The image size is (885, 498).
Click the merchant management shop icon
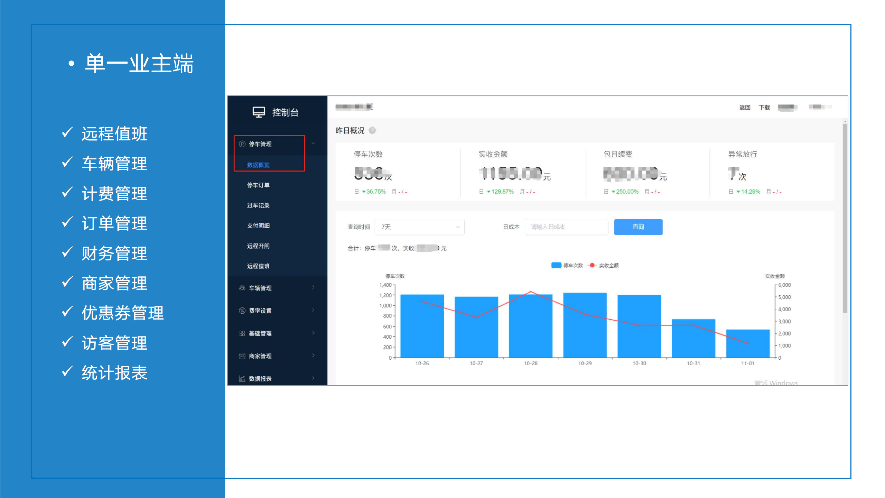coord(242,356)
